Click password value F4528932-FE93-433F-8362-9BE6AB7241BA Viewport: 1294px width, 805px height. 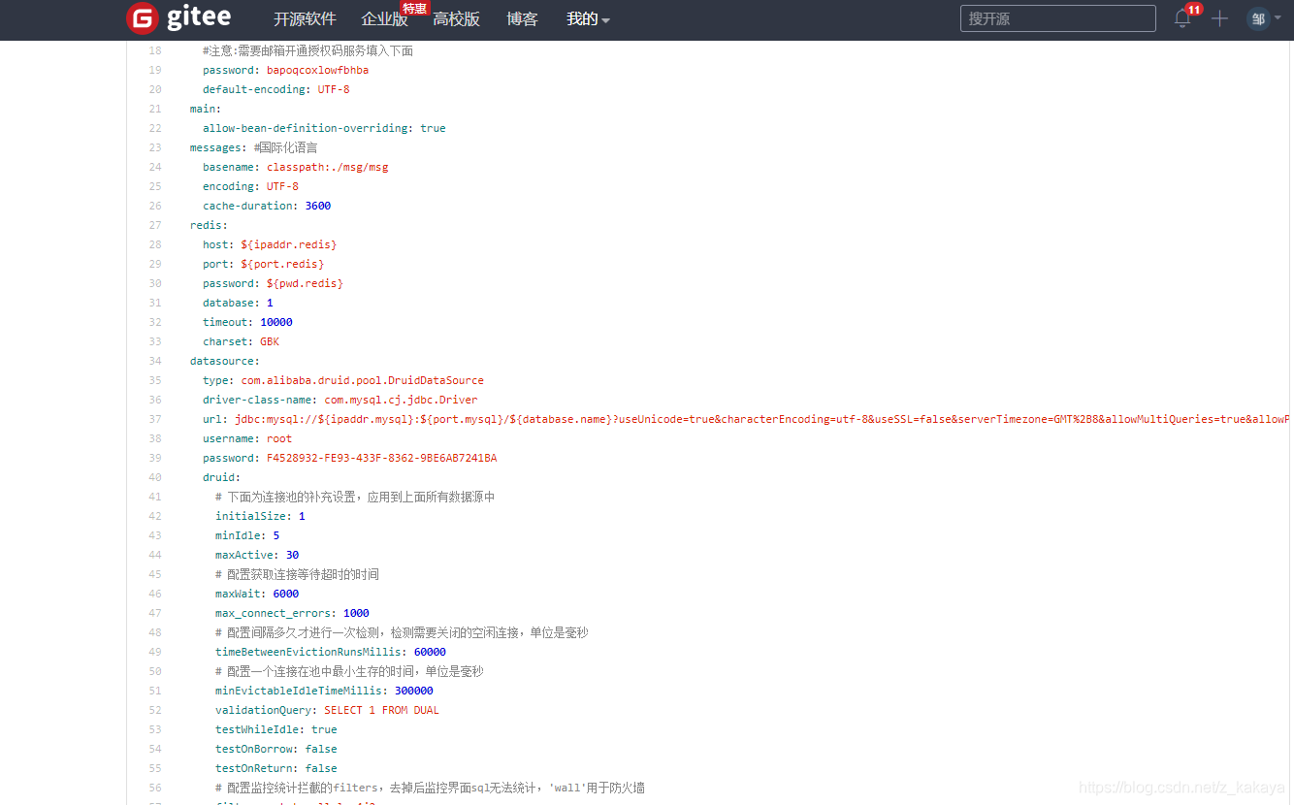pyautogui.click(x=381, y=458)
